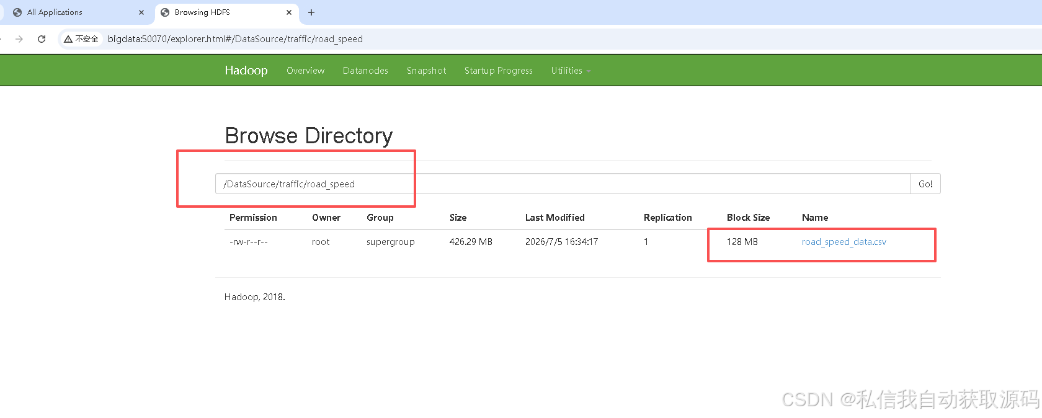Go to the Datanodes page

coord(365,71)
